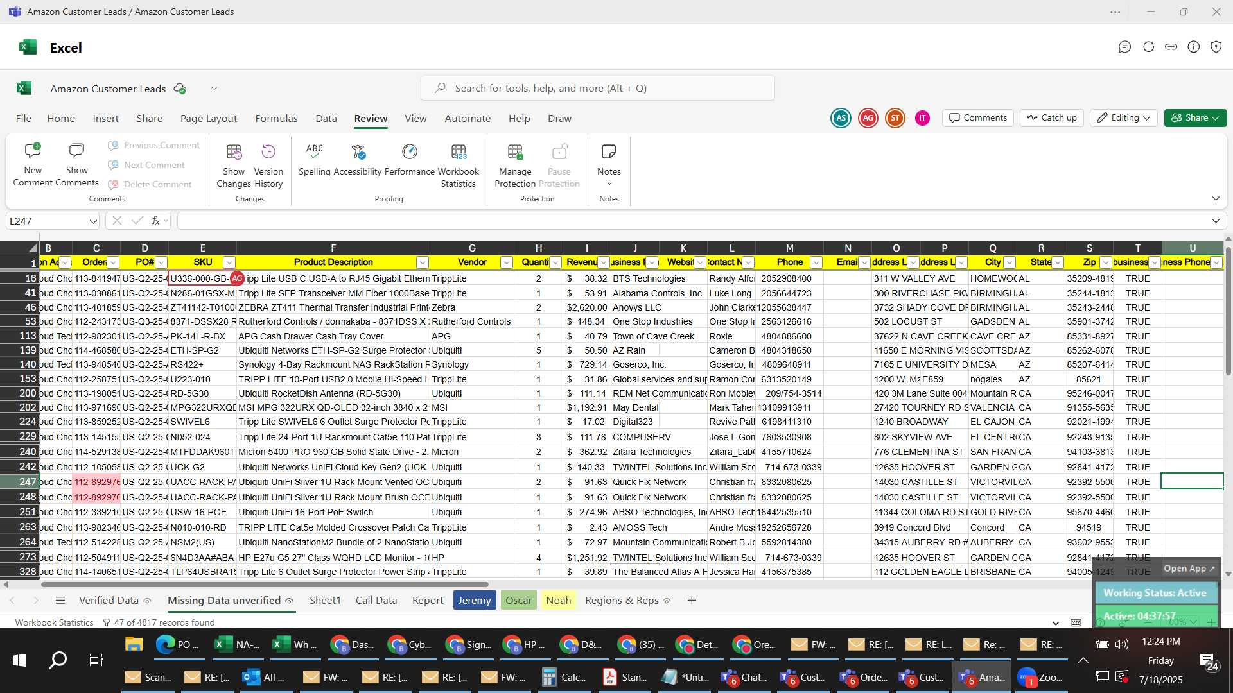Viewport: 1233px width, 693px height.
Task: Expand the formula bar
Action: pyautogui.click(x=1216, y=221)
